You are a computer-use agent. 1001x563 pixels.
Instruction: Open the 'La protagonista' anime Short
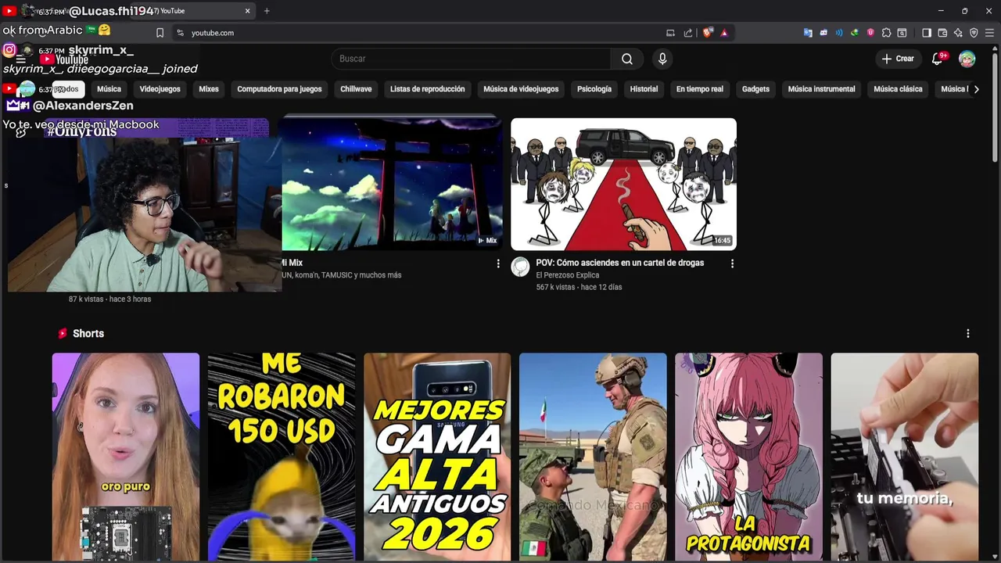[748, 457]
